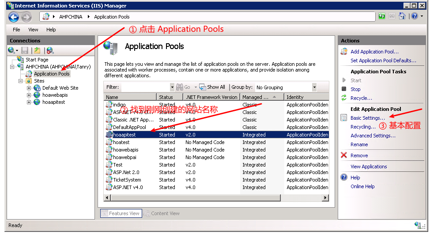Viewport: 430px width, 235px height.
Task: Open the File menu
Action: point(16,30)
